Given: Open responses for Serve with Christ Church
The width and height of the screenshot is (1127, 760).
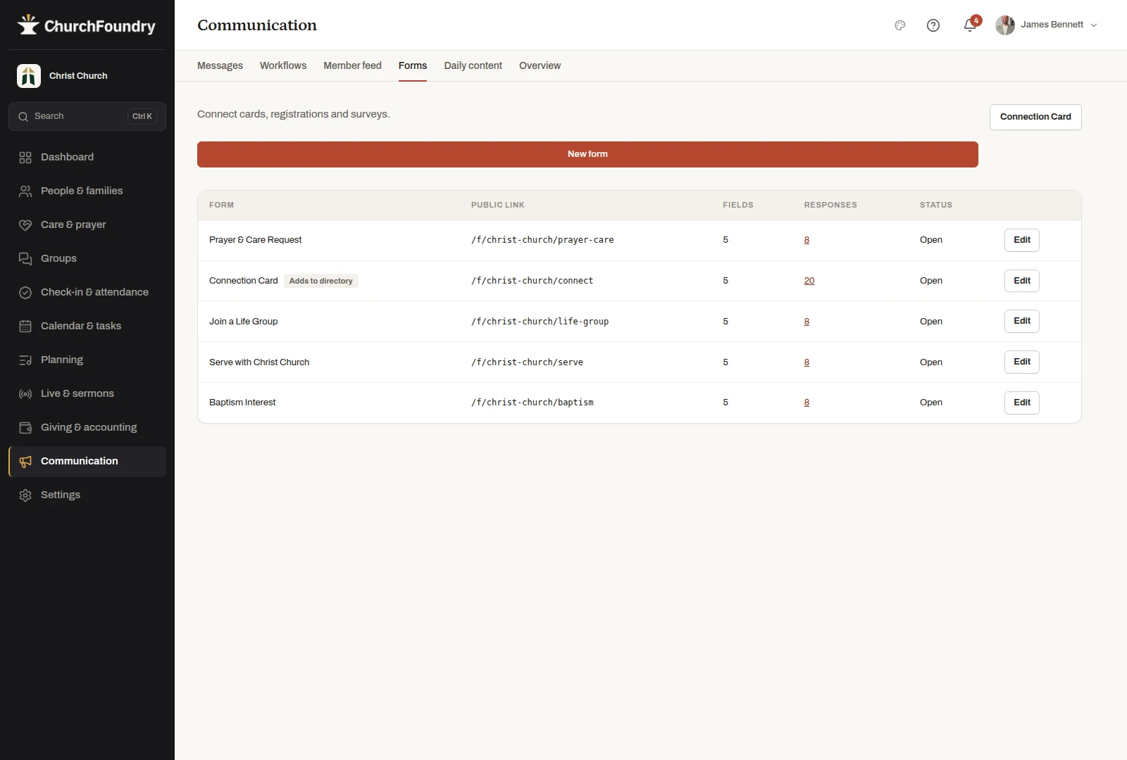Looking at the screenshot, I should pos(807,362).
